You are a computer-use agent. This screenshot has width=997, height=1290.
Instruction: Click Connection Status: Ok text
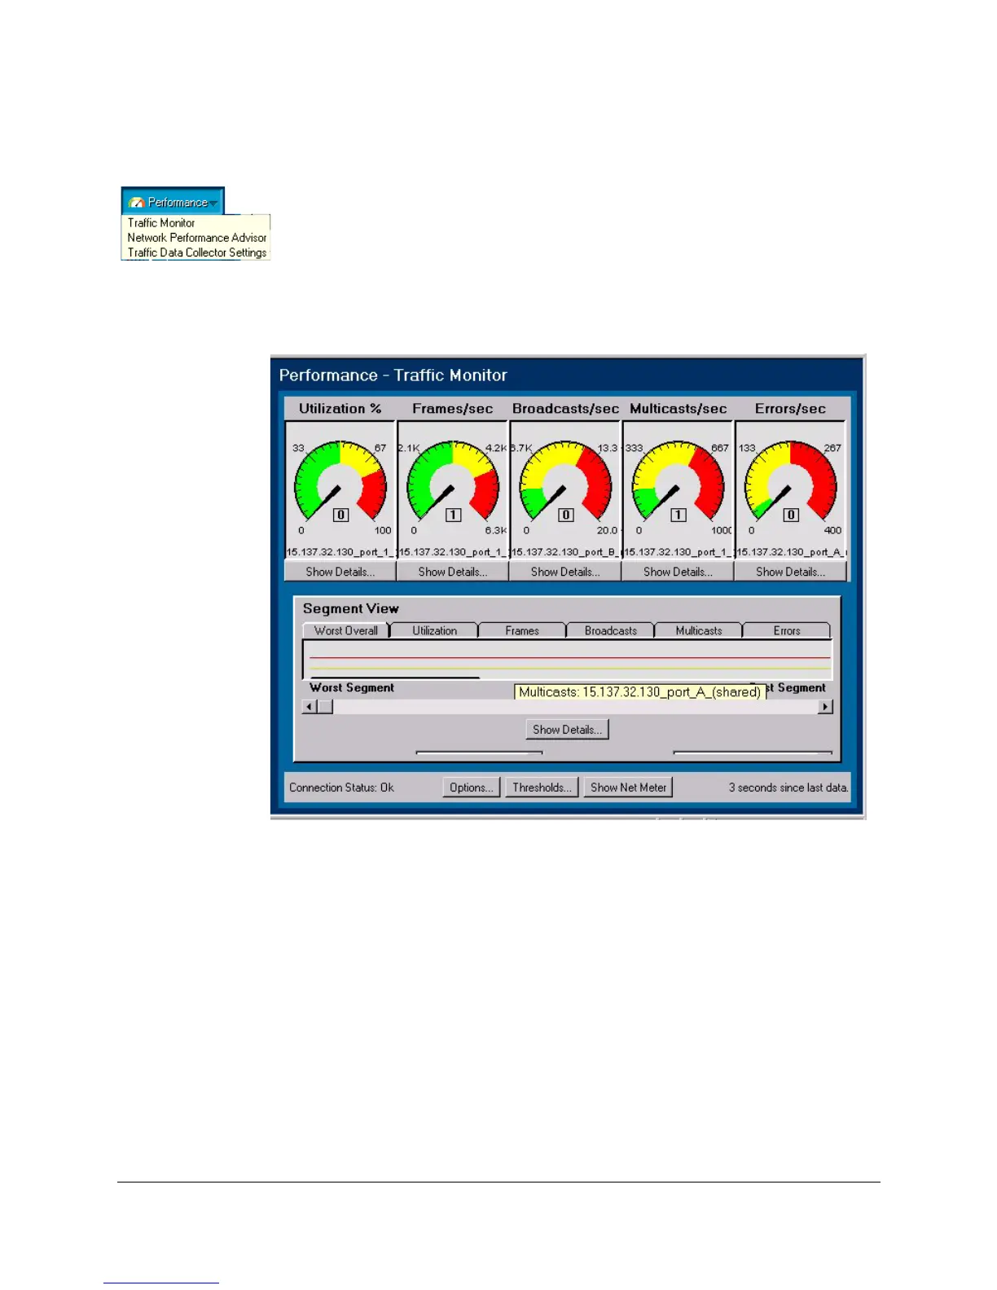341,788
